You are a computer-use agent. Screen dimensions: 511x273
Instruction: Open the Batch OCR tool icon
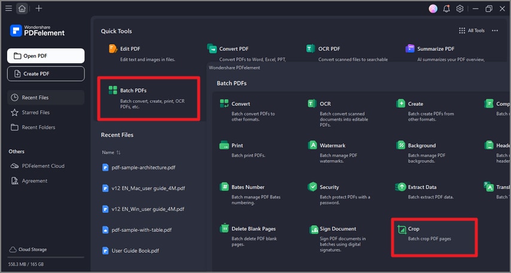(312, 103)
